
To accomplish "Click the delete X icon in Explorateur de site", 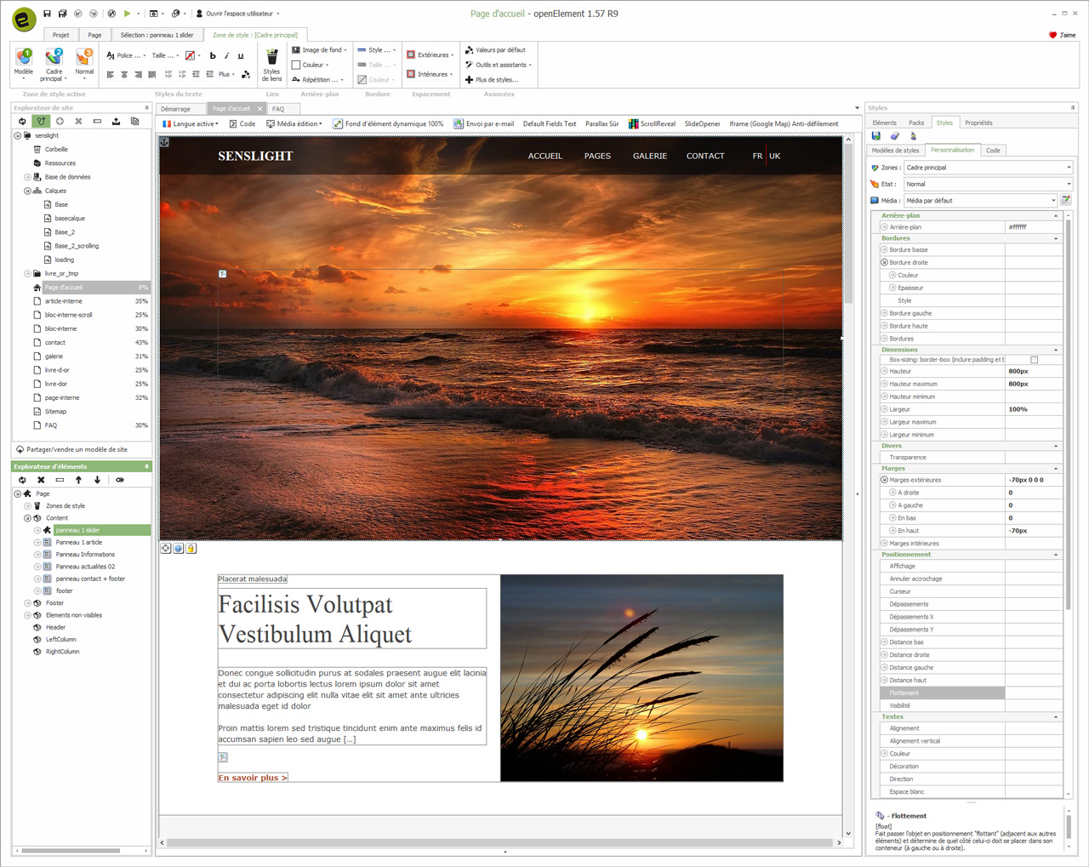I will click(x=78, y=122).
